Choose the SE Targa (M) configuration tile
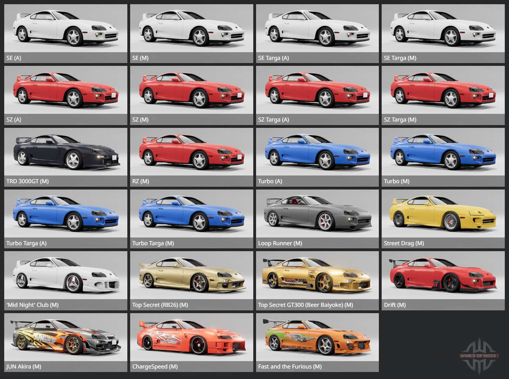Viewport: 509px width, 379px height. [443, 33]
